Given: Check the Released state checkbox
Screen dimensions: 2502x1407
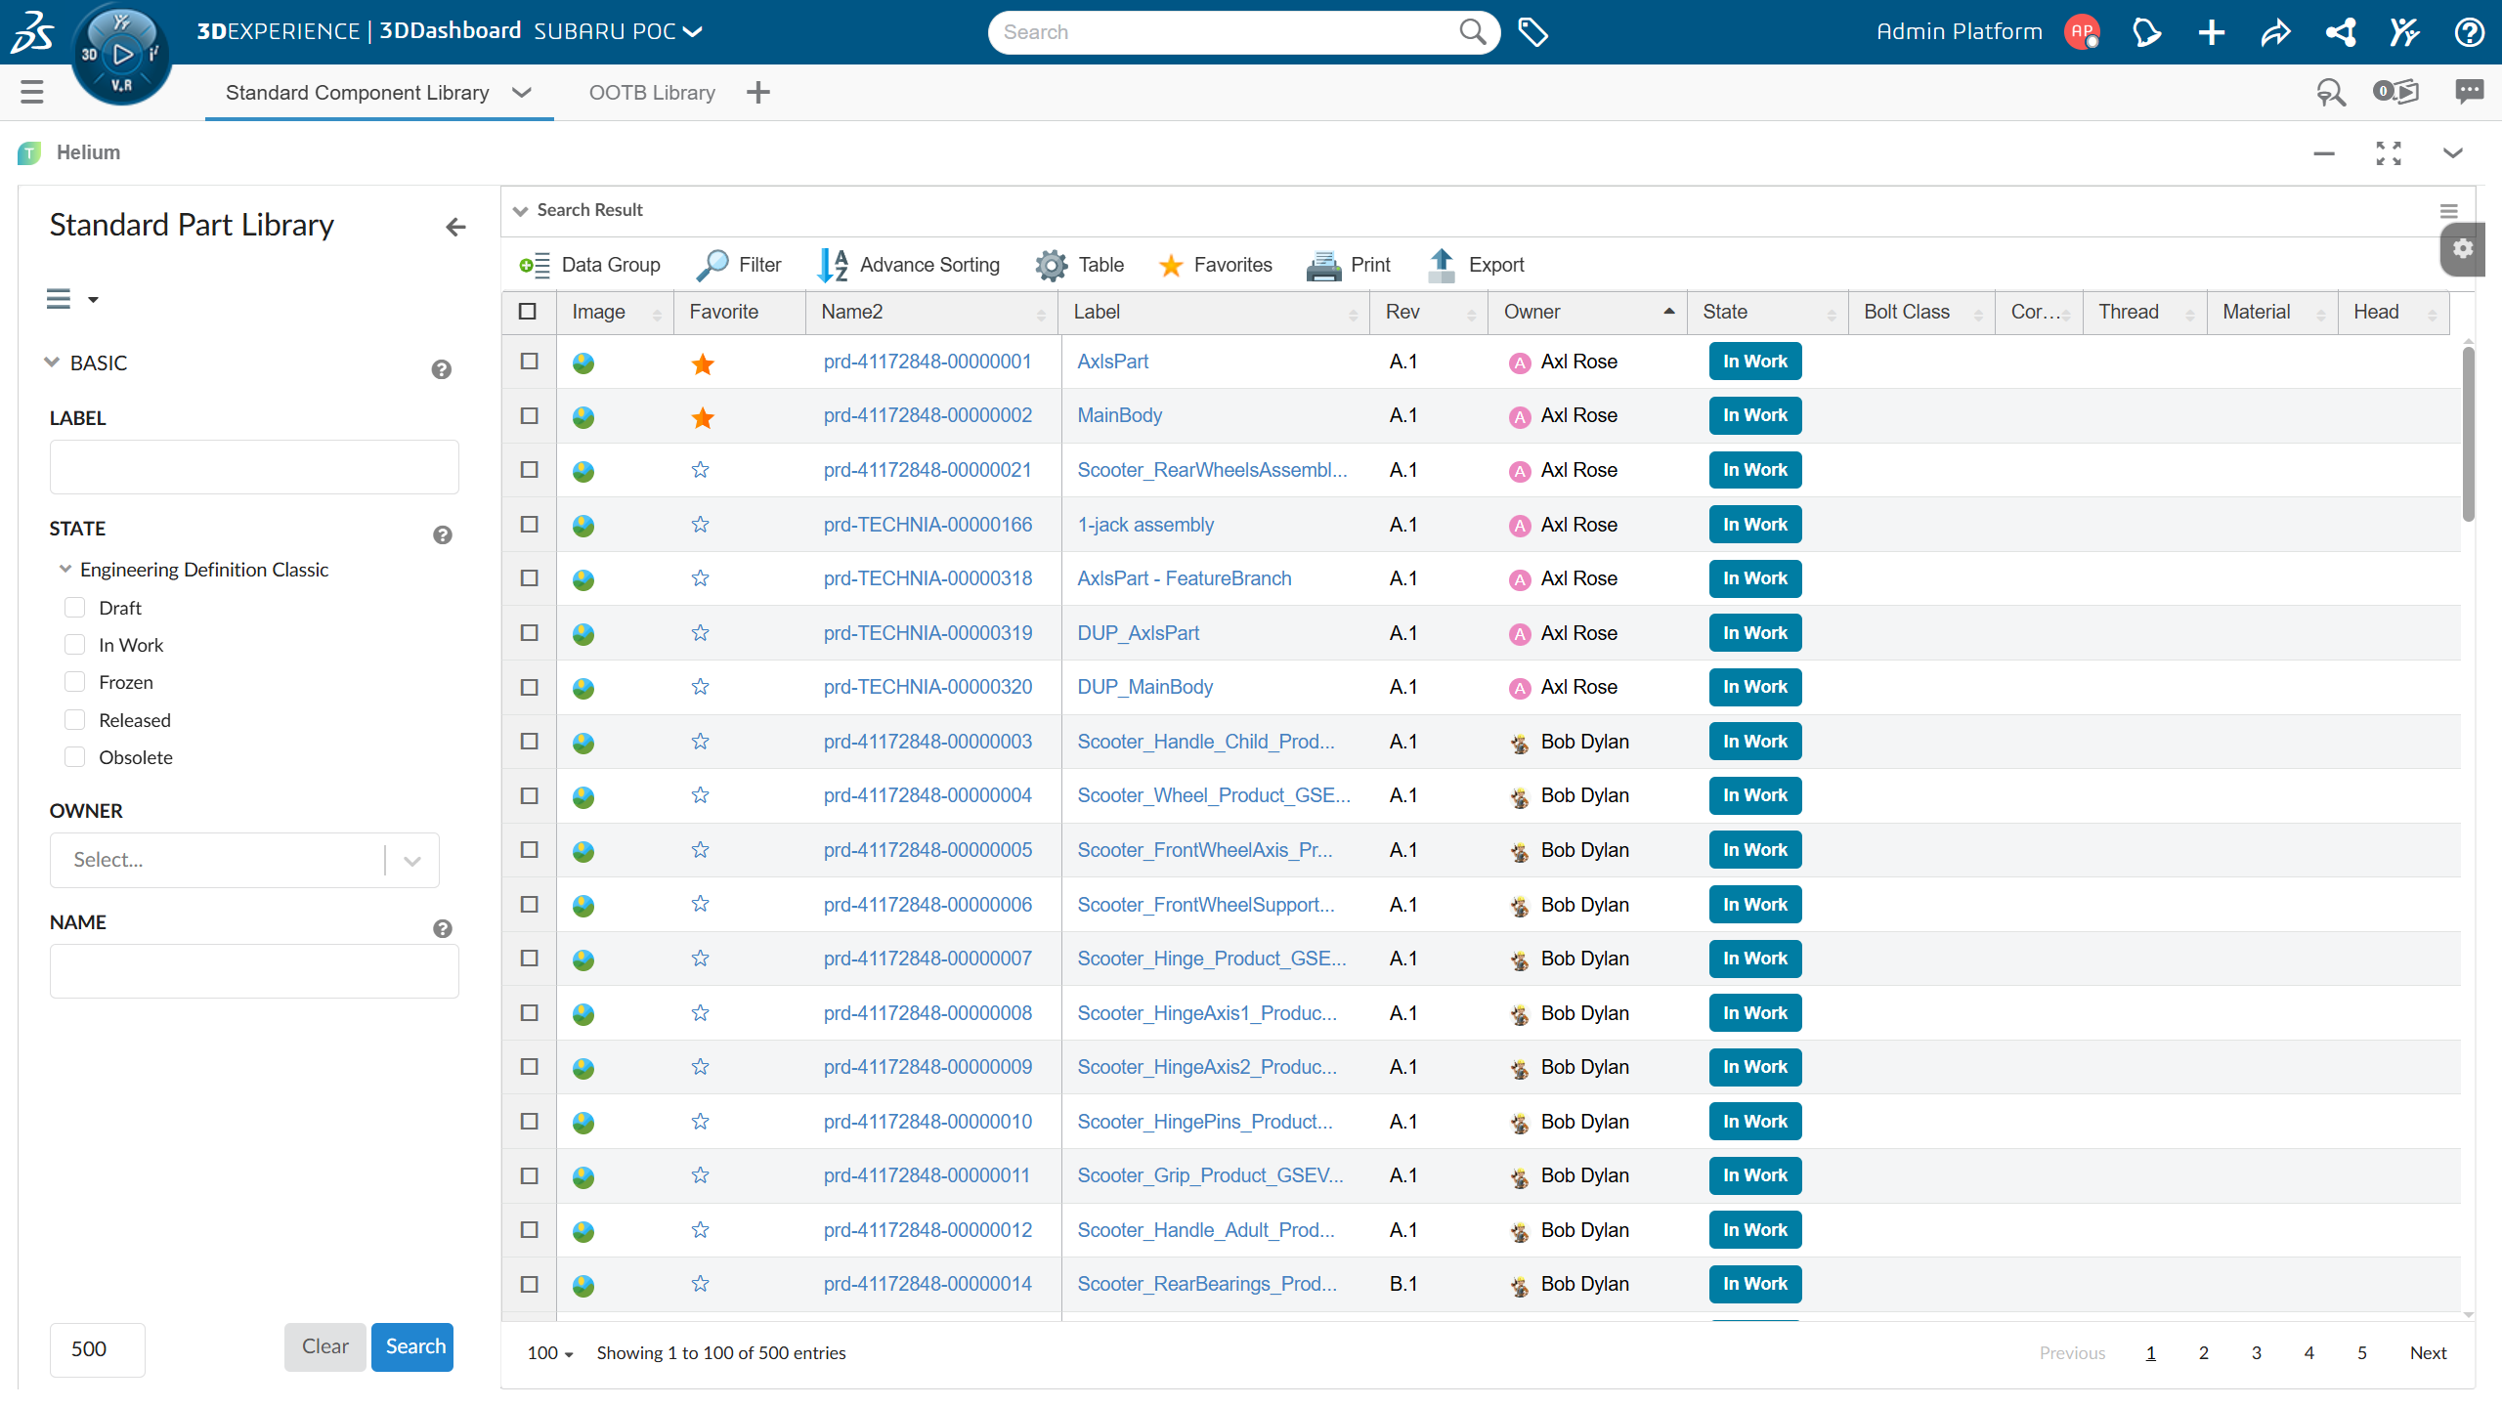Looking at the screenshot, I should tap(75, 719).
